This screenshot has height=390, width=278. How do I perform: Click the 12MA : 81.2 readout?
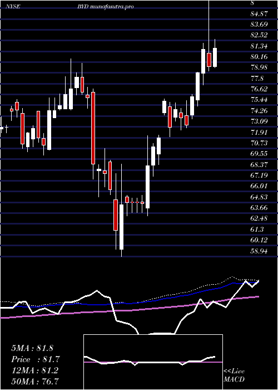pos(34,370)
